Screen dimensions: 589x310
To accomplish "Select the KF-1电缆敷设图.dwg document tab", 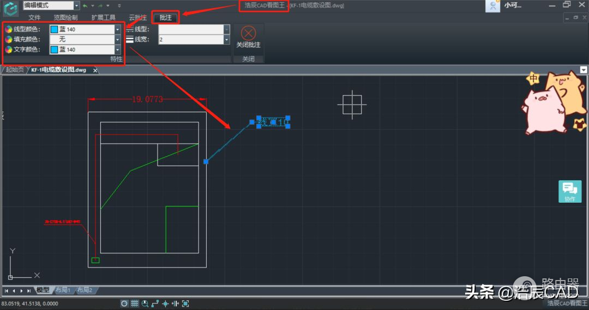I will tap(58, 70).
